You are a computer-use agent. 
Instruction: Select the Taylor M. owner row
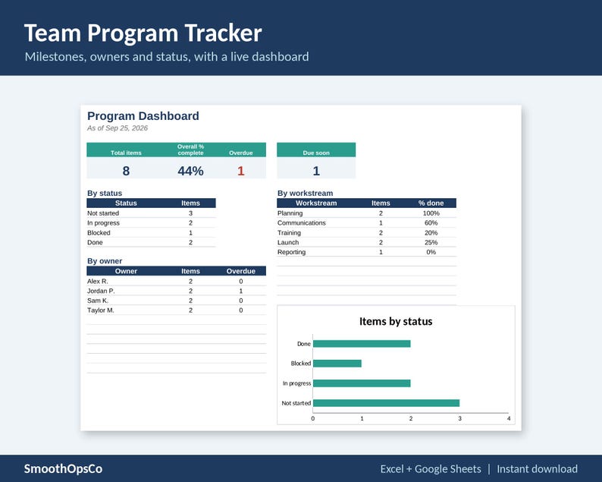[176, 310]
